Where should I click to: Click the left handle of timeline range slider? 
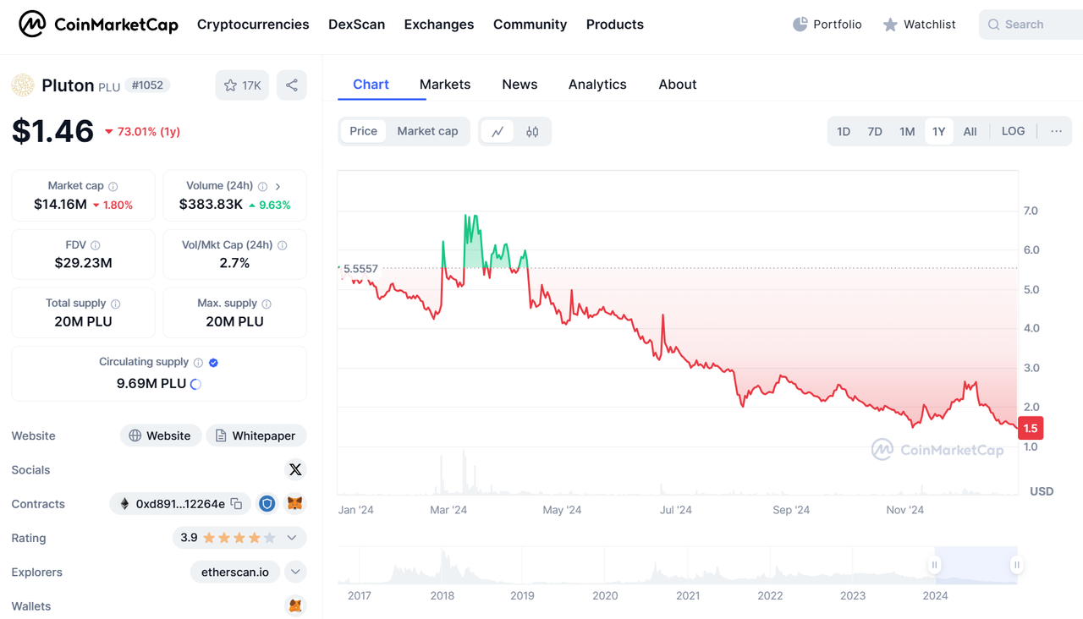[935, 565]
